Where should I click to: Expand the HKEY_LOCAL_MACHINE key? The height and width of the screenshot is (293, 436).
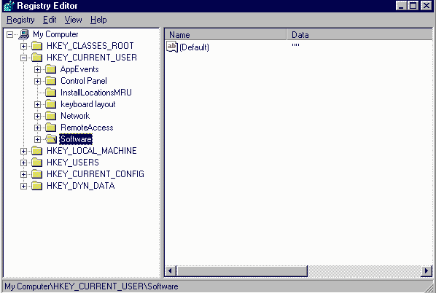point(23,151)
